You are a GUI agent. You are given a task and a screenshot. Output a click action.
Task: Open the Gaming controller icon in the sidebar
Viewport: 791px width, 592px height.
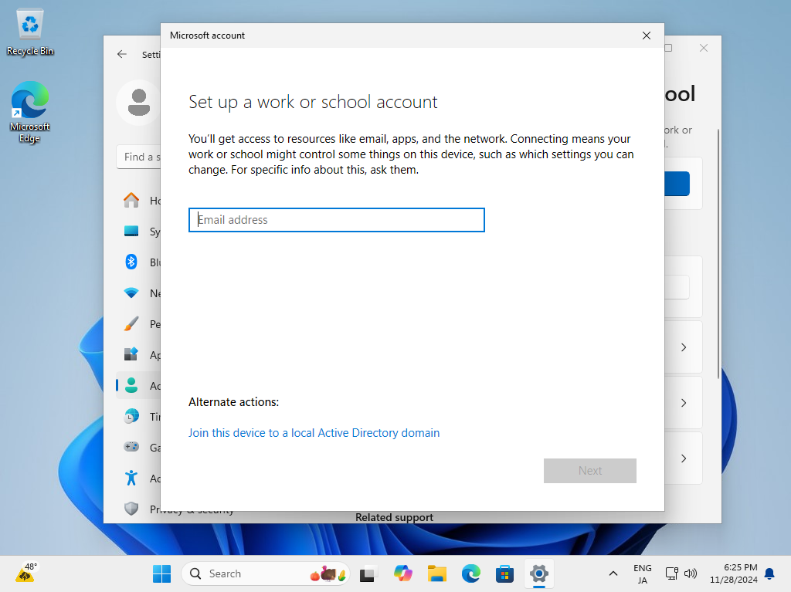click(131, 448)
